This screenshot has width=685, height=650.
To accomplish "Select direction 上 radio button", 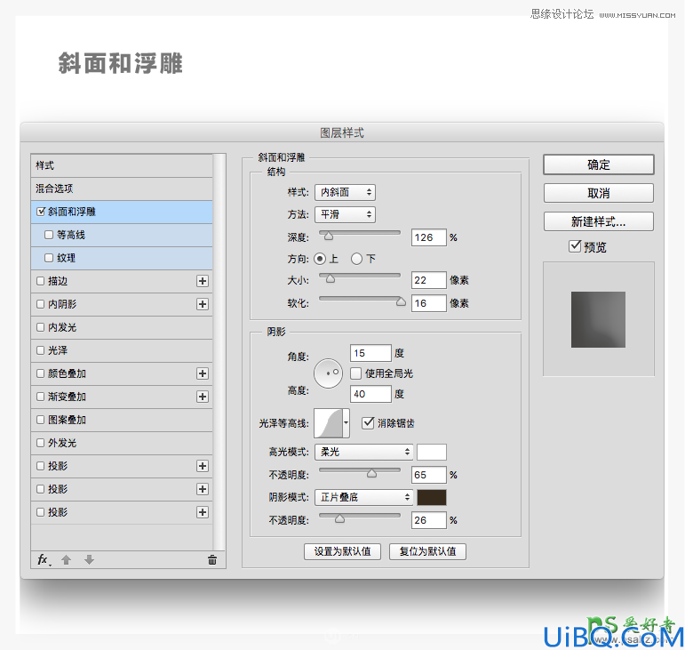I will point(320,260).
